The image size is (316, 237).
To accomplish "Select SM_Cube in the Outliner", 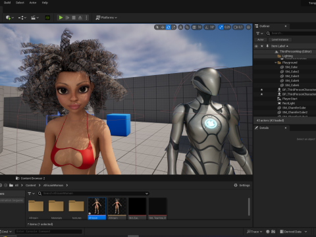I will tap(291, 67).
